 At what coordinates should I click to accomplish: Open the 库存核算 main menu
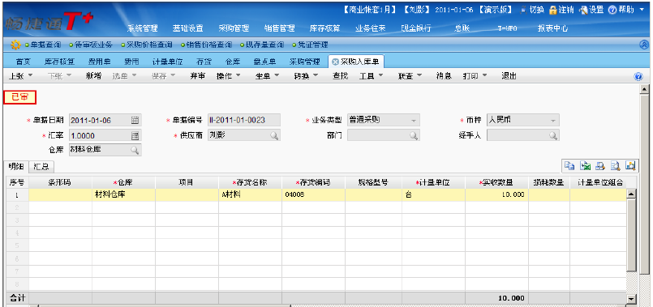324,28
